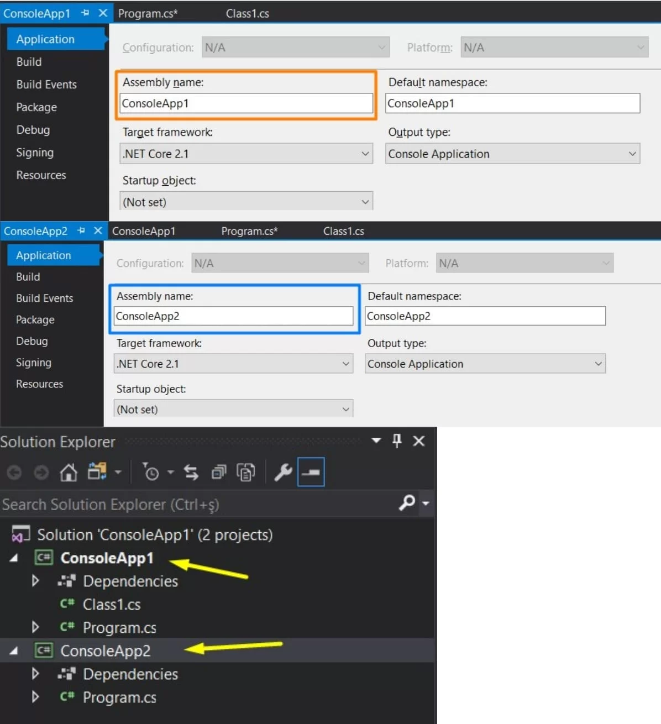Click the ConsoleApp1 Assembly name field

[x=246, y=103]
